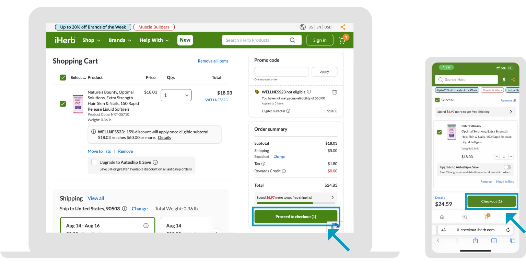Image resolution: width=526 pixels, height=265 pixels.
Task: Open the Qty. dropdown showing 1
Action: [176, 95]
